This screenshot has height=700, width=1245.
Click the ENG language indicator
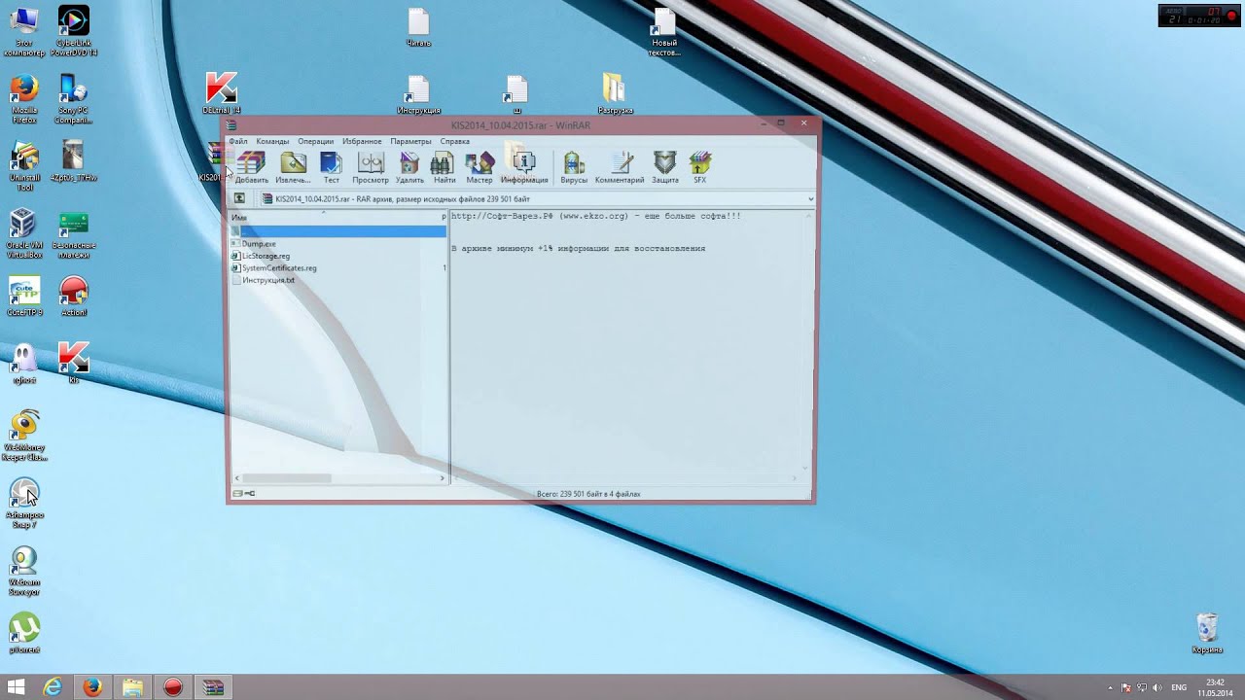click(x=1179, y=687)
